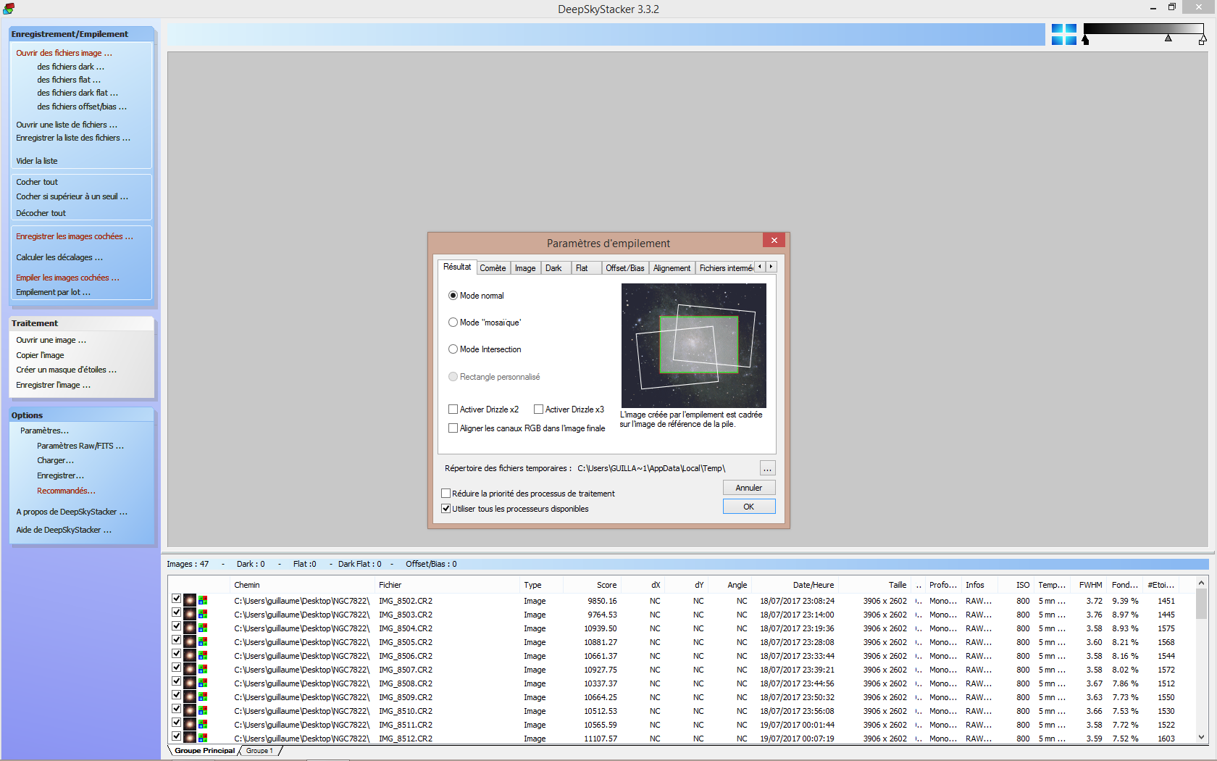Click the star thumbnail icon for IMG_8506.CR2
The height and width of the screenshot is (761, 1217).
click(190, 655)
